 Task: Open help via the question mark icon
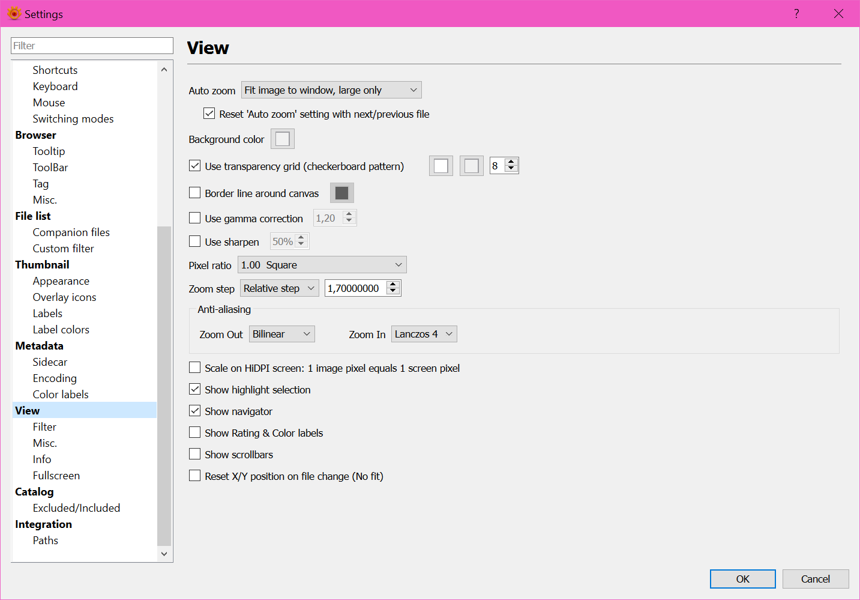(x=796, y=13)
